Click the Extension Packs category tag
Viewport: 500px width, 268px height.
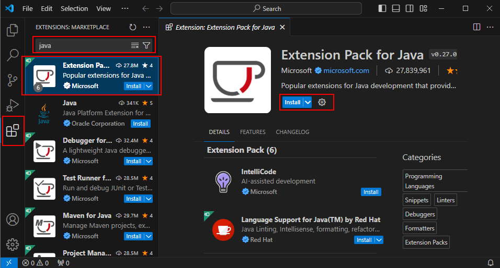point(426,242)
